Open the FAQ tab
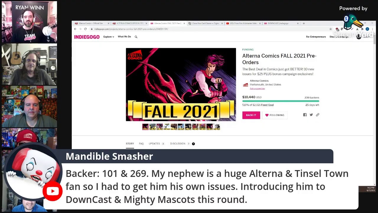Screen dimensions: 378x213 click(141, 144)
